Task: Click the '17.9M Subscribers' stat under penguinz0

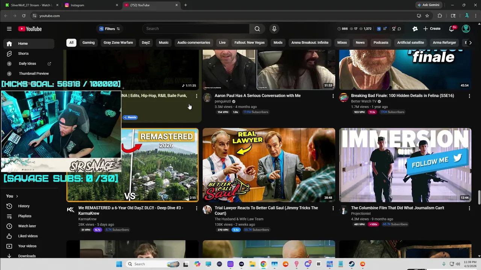Action: coord(256,112)
